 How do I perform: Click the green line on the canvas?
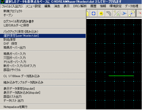tap(121, 76)
